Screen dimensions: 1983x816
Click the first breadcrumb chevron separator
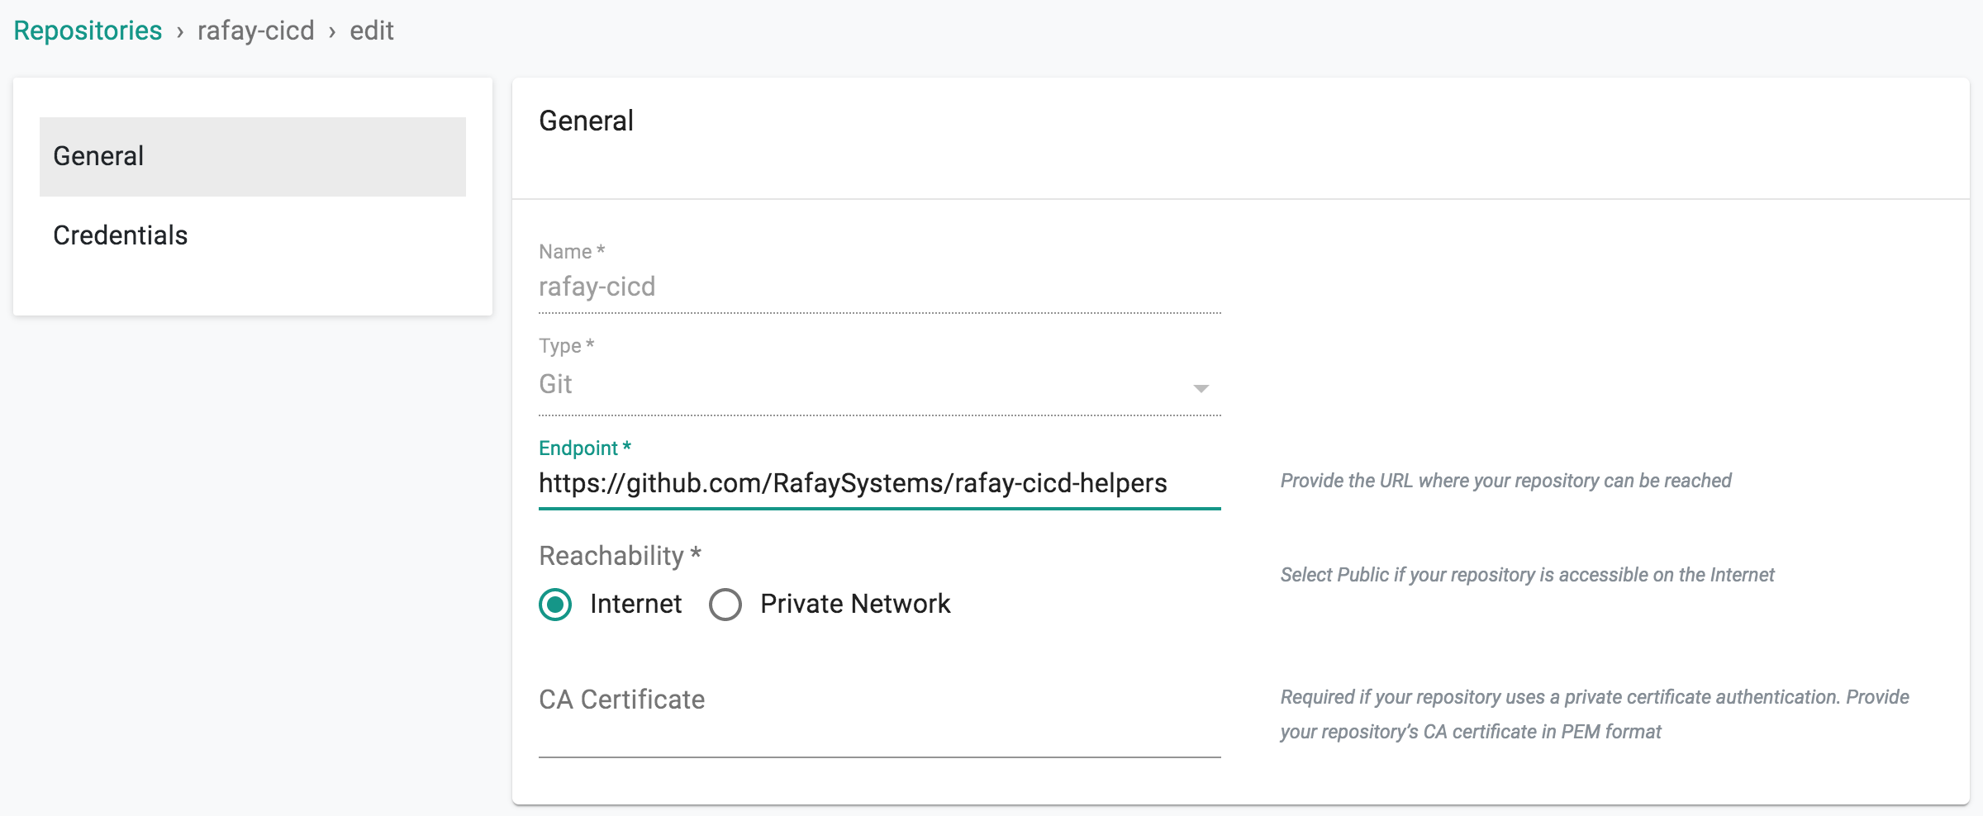[x=179, y=32]
